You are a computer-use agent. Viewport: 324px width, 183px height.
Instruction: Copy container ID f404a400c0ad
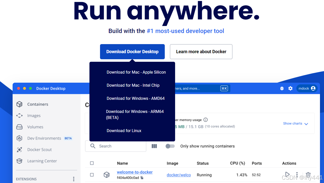coord(142,178)
